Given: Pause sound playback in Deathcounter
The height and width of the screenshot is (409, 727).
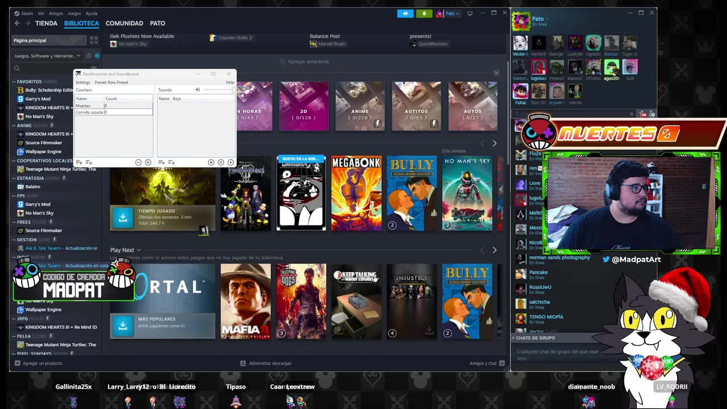Looking at the screenshot, I should point(221,162).
